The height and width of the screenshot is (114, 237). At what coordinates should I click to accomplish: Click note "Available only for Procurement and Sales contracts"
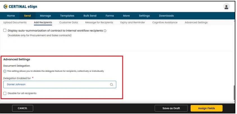click(x=39, y=35)
